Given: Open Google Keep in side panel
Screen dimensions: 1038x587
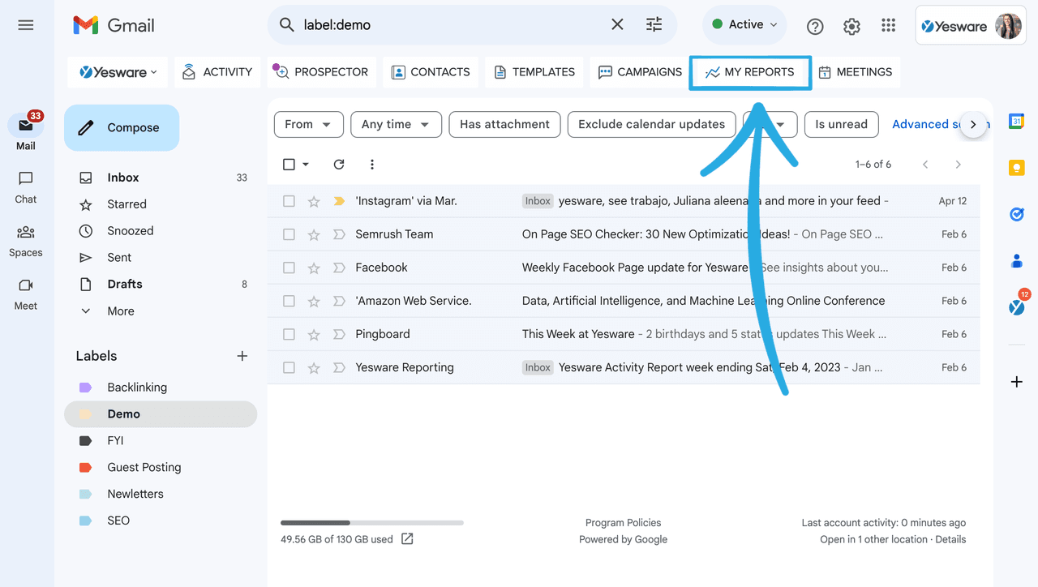Looking at the screenshot, I should (x=1016, y=168).
